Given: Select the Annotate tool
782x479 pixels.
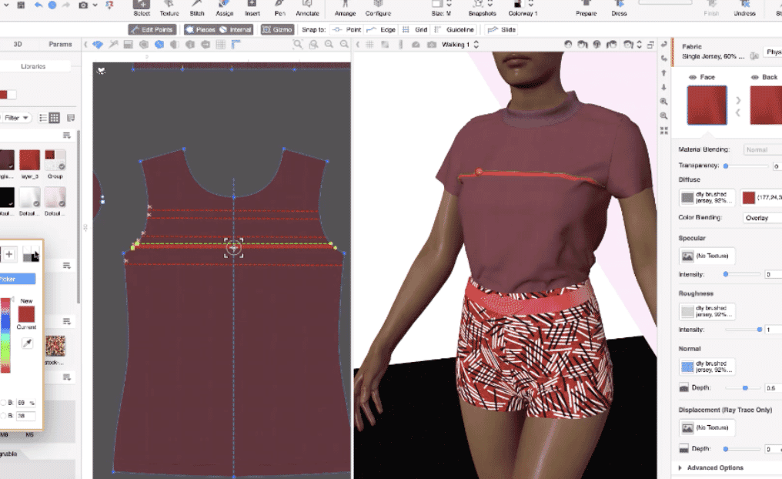Looking at the screenshot, I should (307, 8).
